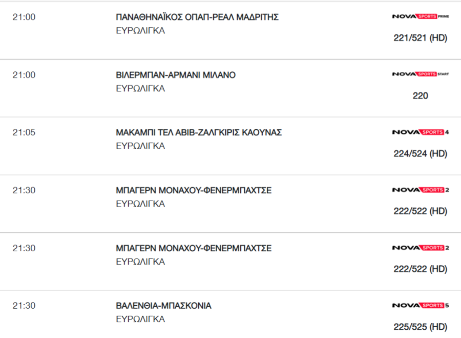The width and height of the screenshot is (461, 338).
Task: Open the ΒΙΛΕΡΜΠΑΝ-ΑΡΜΑΝΙ ΜΙΛΑΝΟ match
Action: pyautogui.click(x=176, y=75)
